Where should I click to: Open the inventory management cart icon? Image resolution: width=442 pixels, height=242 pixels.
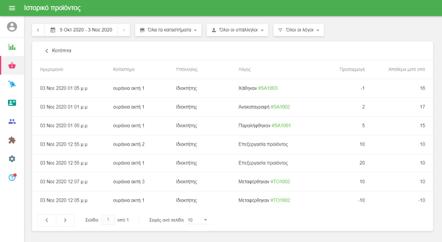(12, 84)
